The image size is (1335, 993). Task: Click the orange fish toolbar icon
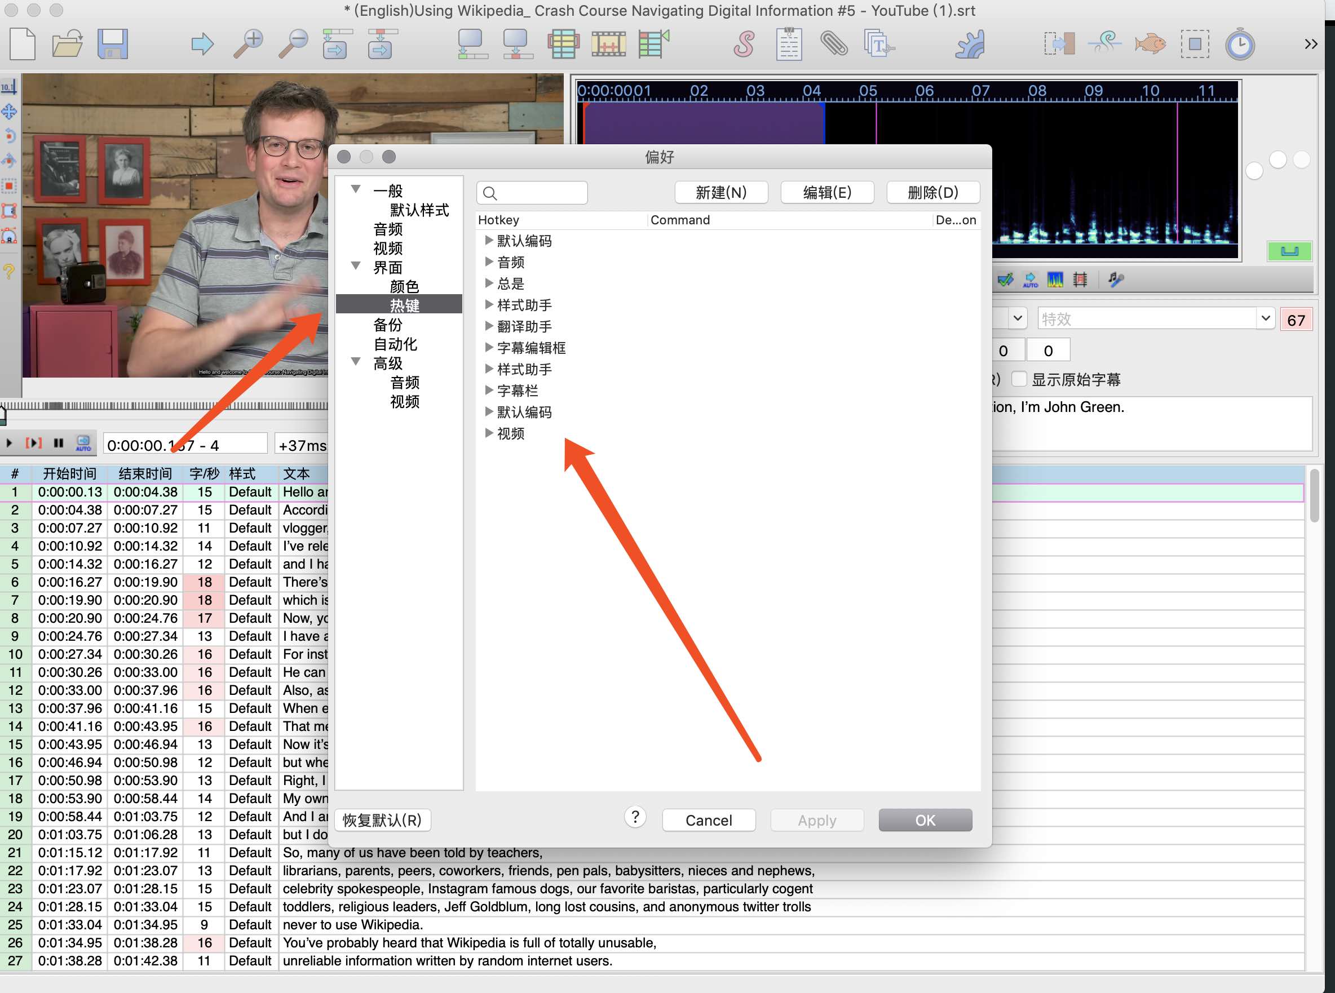tap(1150, 44)
